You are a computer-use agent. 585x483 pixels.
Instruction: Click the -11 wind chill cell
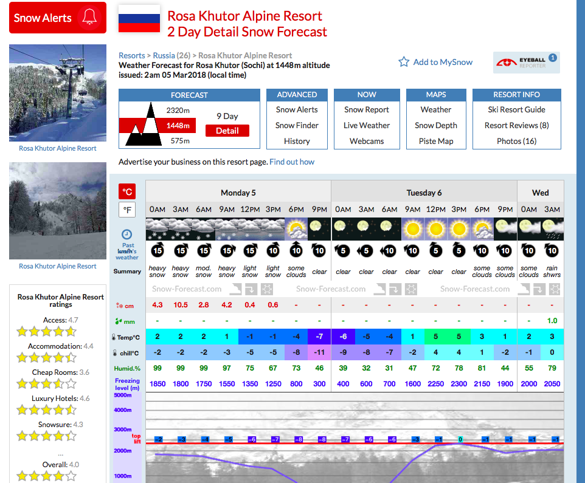coord(319,352)
